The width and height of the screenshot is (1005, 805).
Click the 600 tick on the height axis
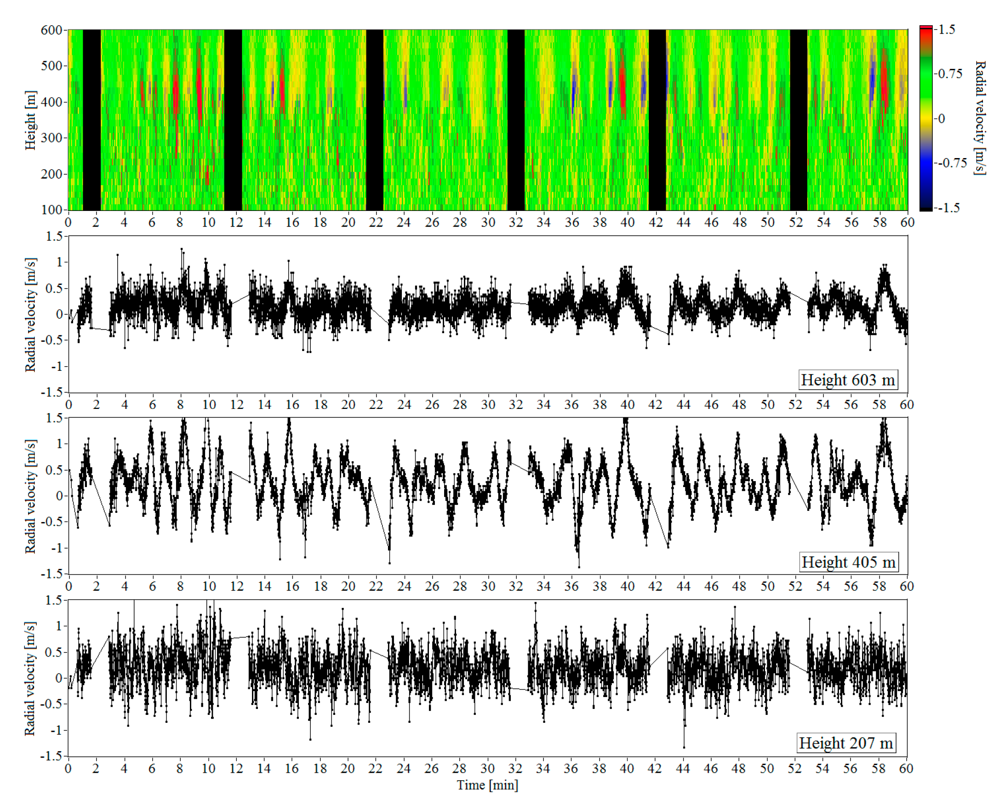[x=51, y=30]
